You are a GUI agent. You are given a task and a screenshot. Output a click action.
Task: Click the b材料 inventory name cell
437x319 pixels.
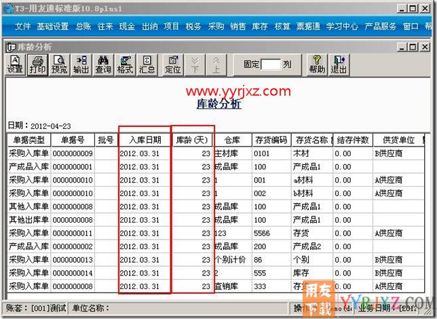(x=312, y=193)
